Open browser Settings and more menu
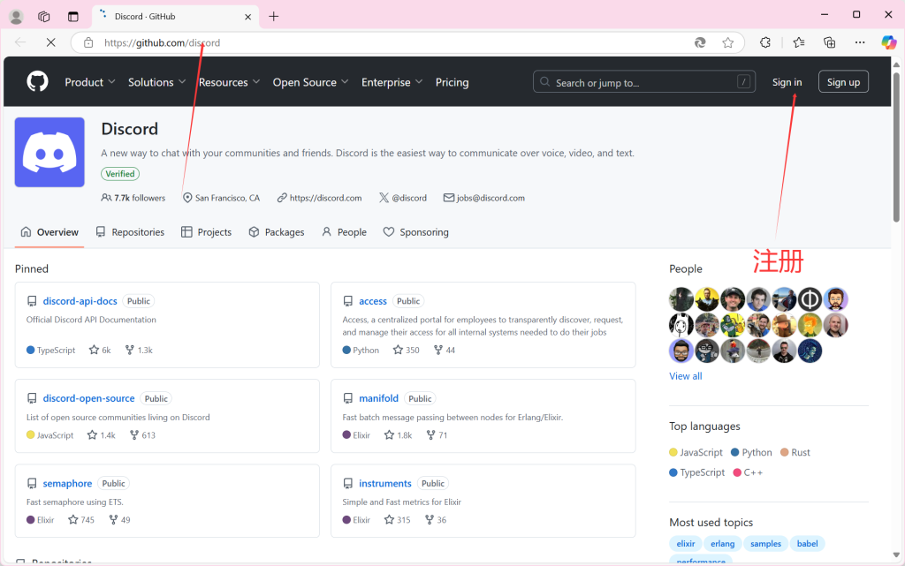This screenshot has height=566, width=905. [x=860, y=42]
